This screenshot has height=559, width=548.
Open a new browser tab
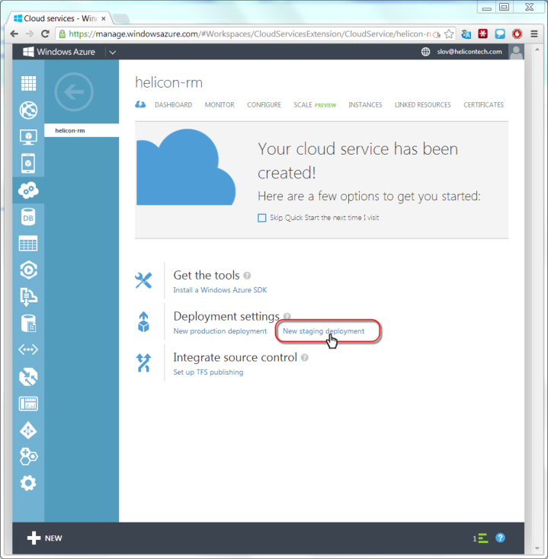(x=121, y=18)
